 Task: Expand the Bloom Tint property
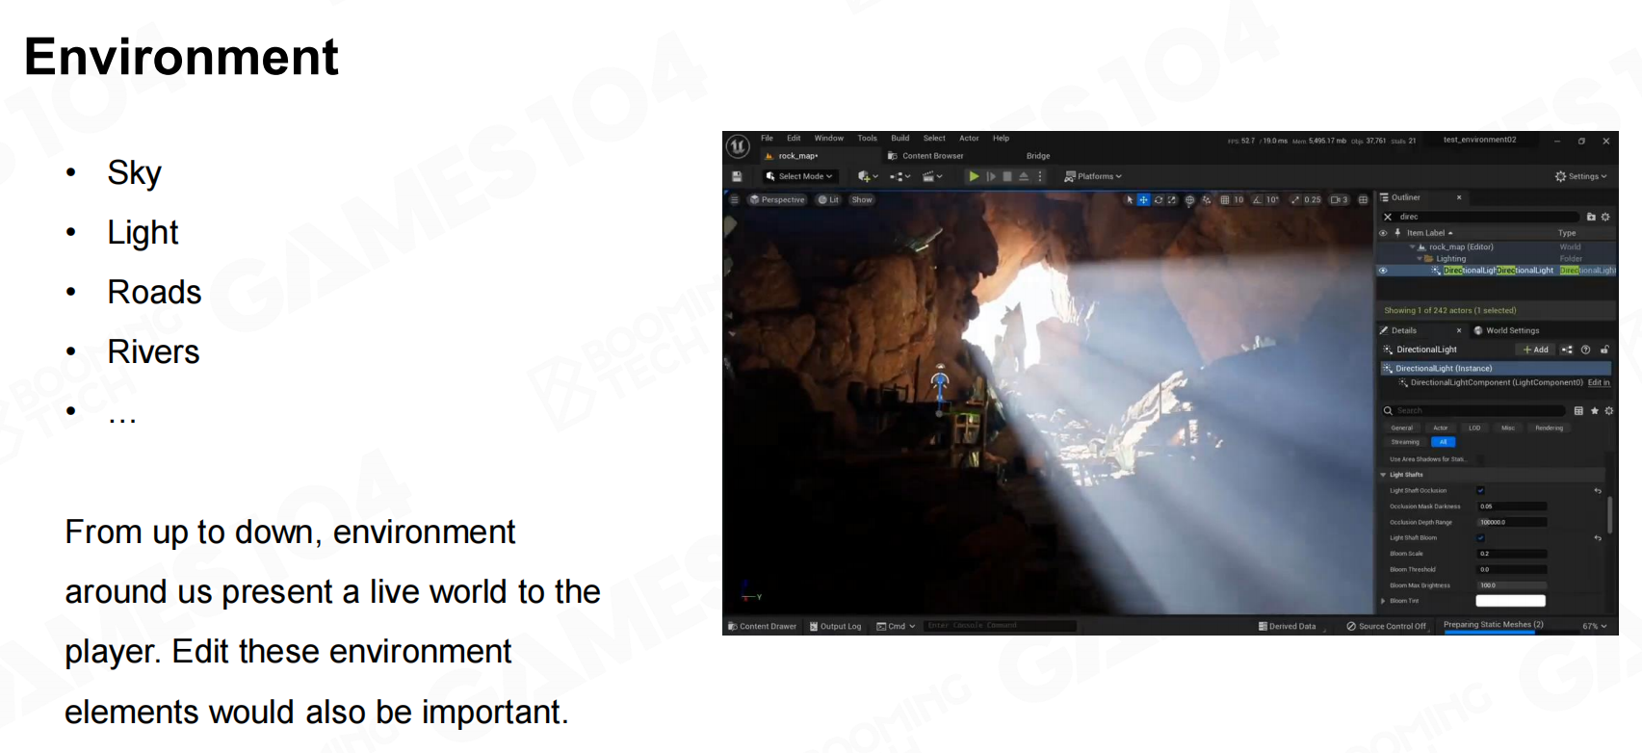(1384, 601)
